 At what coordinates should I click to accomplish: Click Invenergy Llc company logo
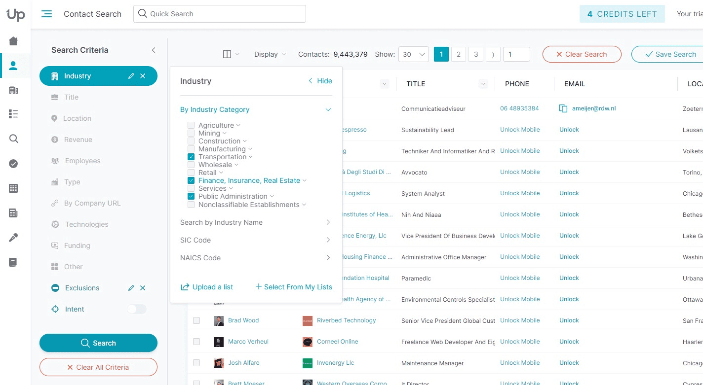click(x=308, y=363)
